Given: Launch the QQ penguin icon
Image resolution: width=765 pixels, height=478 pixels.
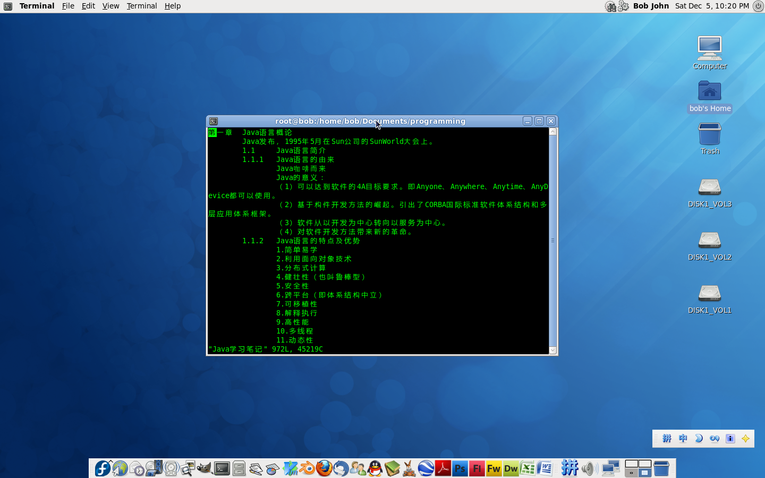Looking at the screenshot, I should pos(375,468).
